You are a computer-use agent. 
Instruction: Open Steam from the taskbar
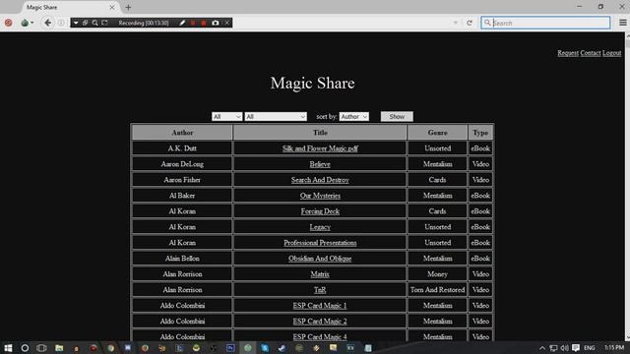click(x=283, y=348)
